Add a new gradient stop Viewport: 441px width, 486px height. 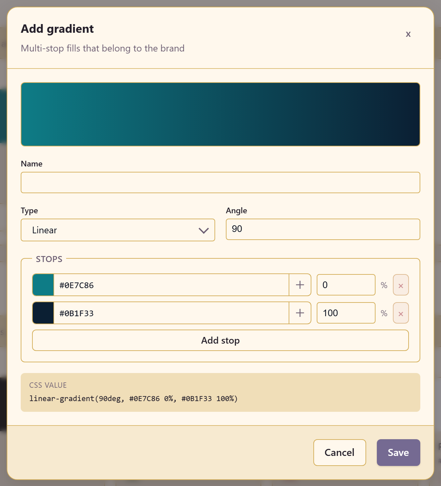(220, 340)
